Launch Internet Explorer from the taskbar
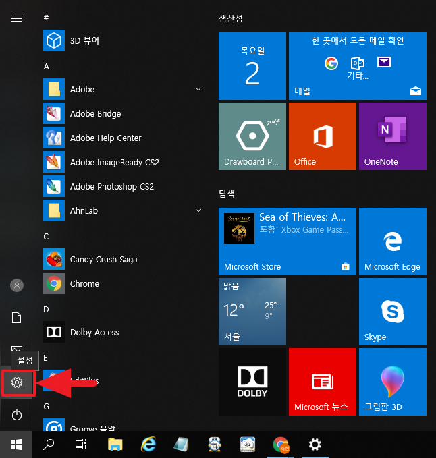The image size is (436, 458). click(x=148, y=445)
